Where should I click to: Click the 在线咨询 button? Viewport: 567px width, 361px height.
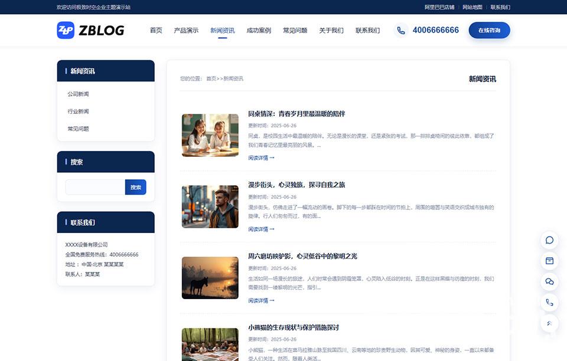pos(489,30)
